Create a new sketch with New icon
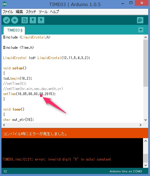Viewport: 150px width, 176px height. (25, 20)
